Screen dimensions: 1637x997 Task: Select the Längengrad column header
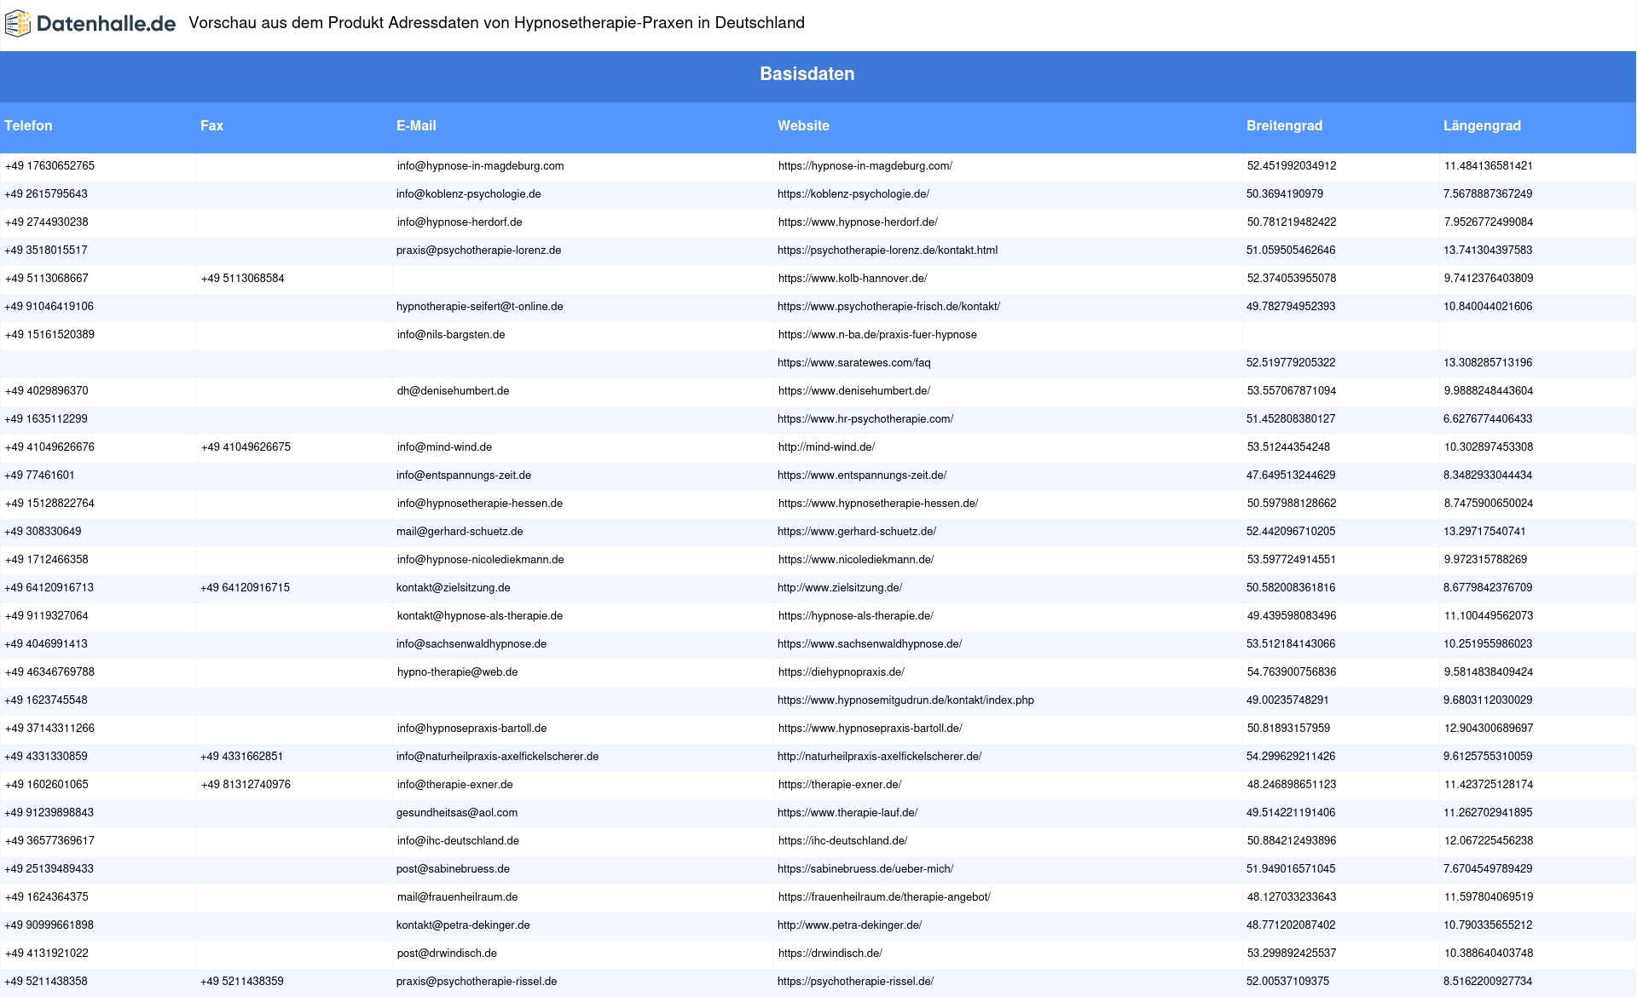pyautogui.click(x=1482, y=125)
